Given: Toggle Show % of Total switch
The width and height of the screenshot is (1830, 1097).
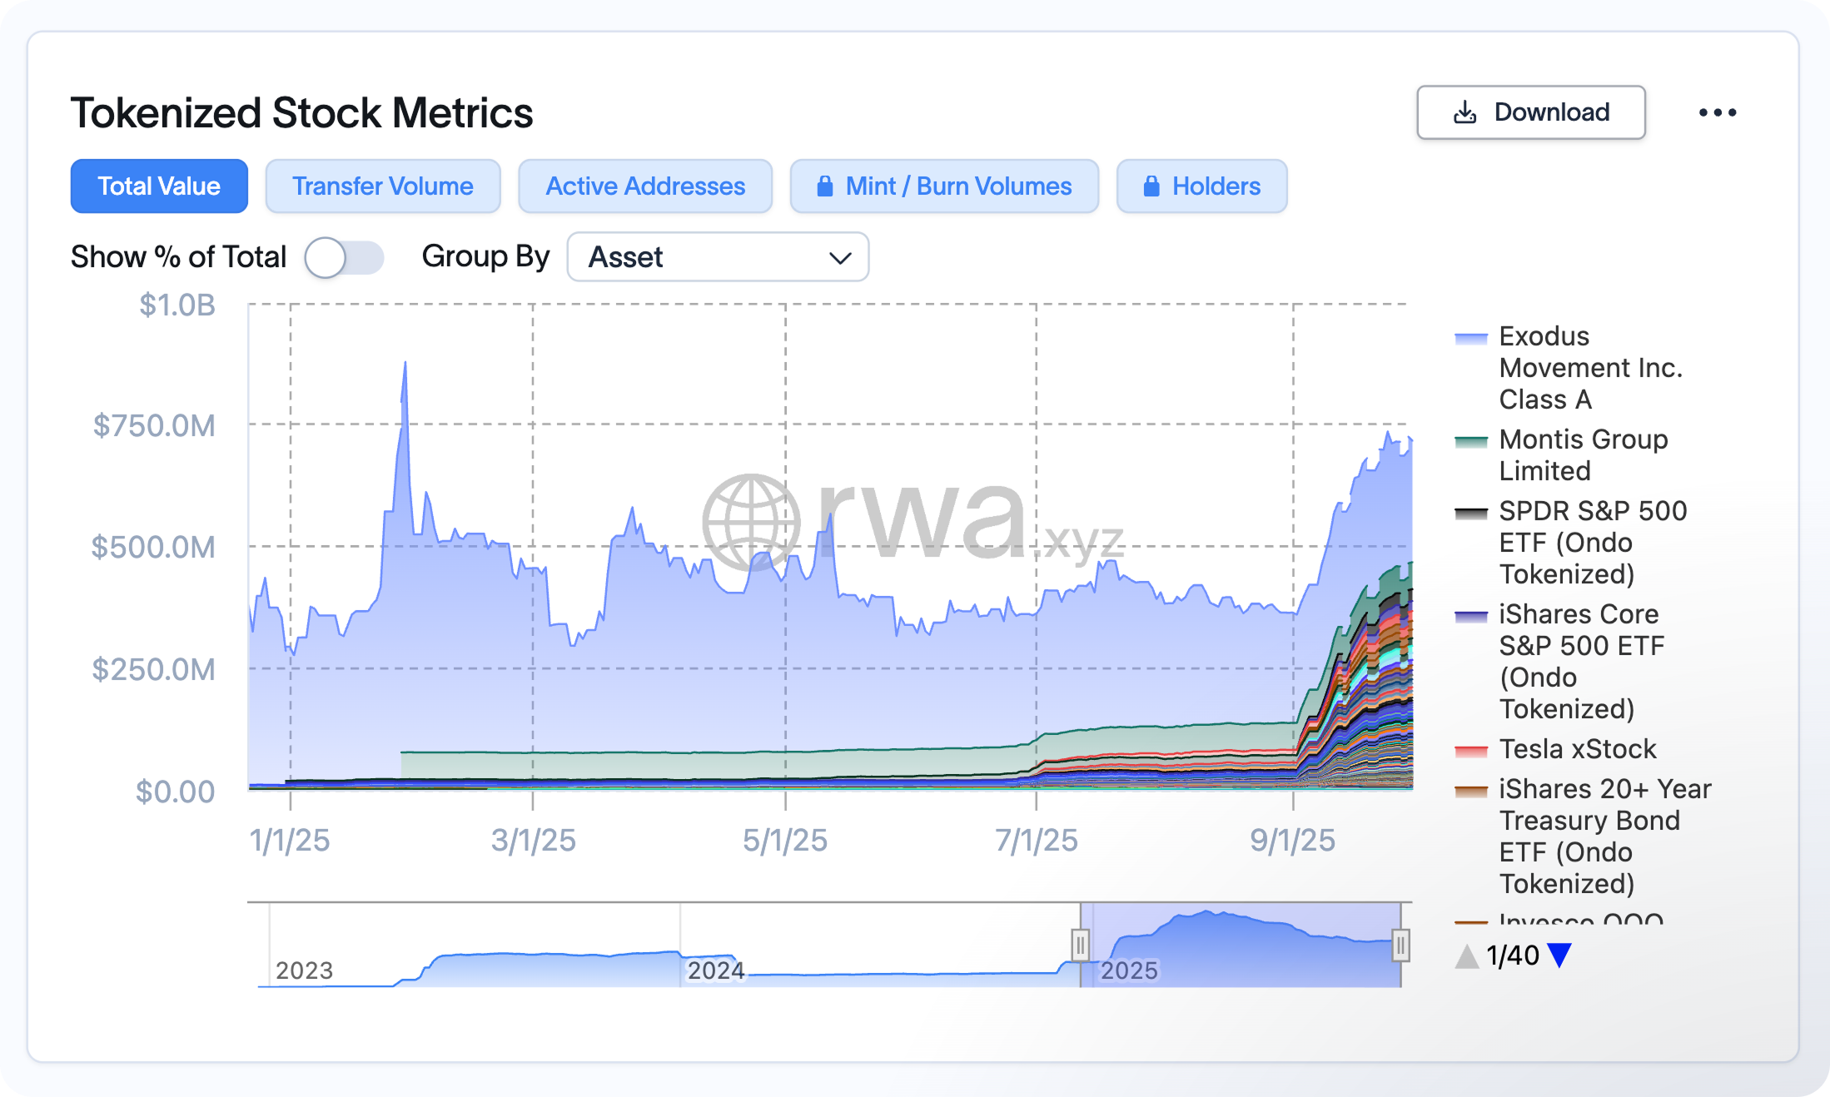Looking at the screenshot, I should click(x=343, y=257).
